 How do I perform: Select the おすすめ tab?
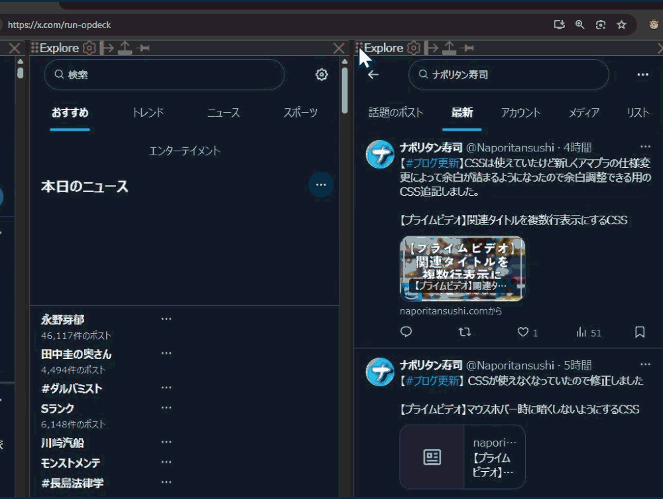70,113
